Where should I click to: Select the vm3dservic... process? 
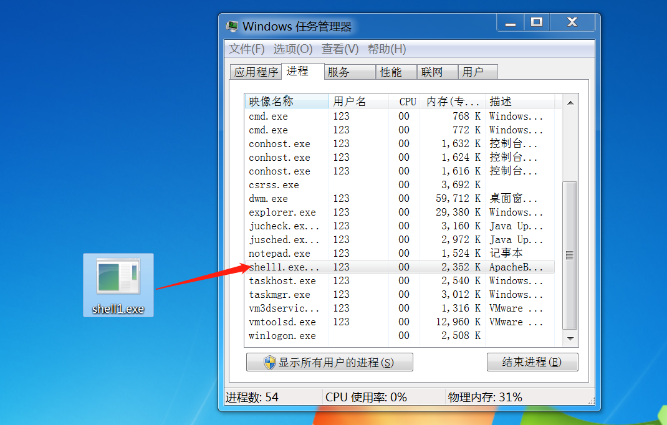click(400, 308)
